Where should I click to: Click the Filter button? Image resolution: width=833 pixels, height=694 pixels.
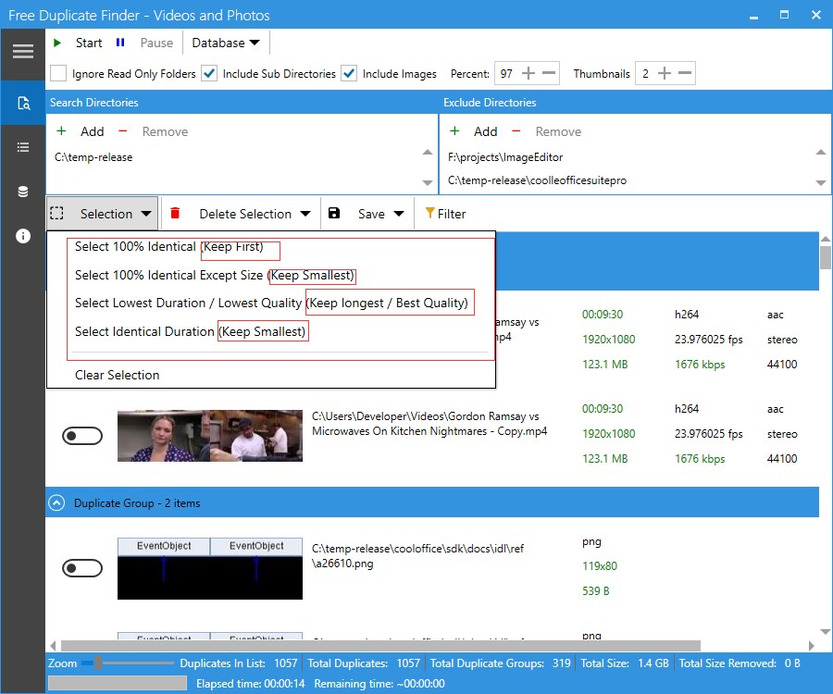[x=445, y=214]
